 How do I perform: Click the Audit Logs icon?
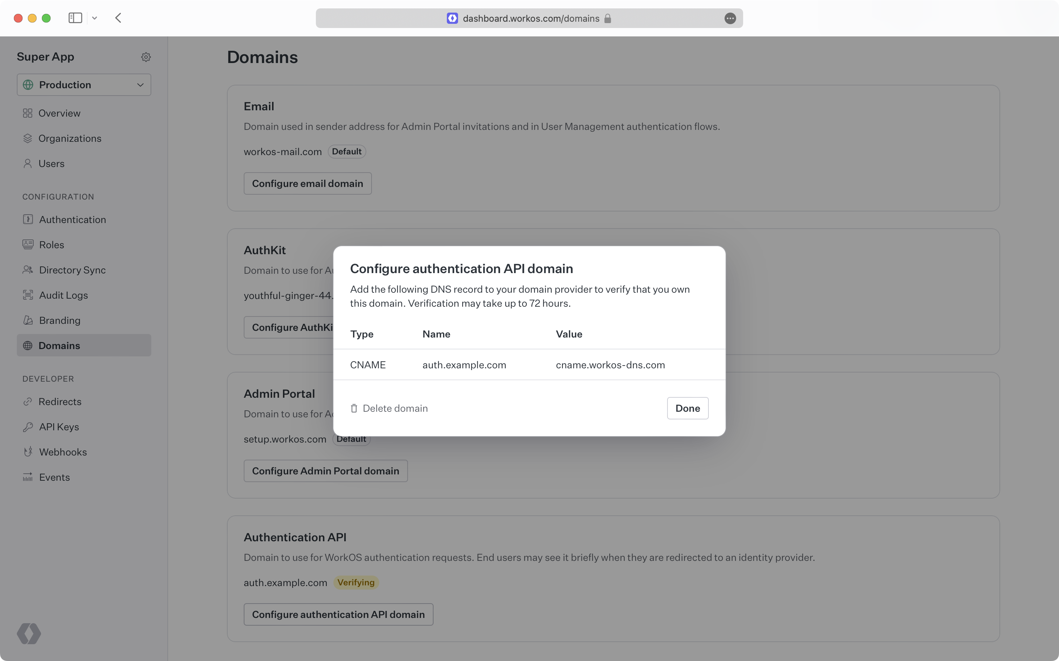click(x=28, y=295)
